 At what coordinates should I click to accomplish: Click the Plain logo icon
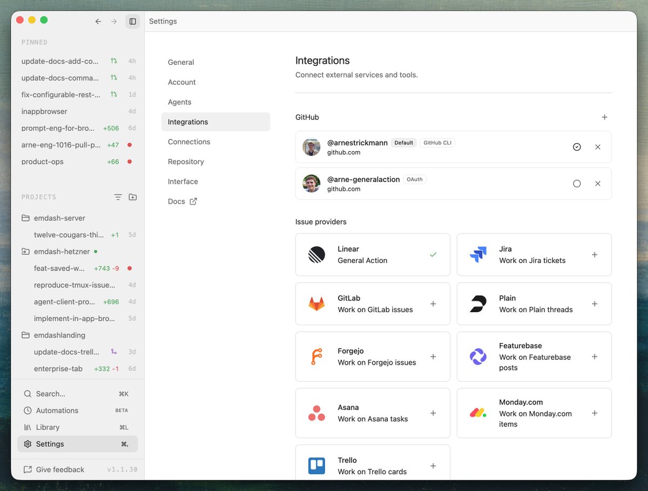tap(478, 304)
